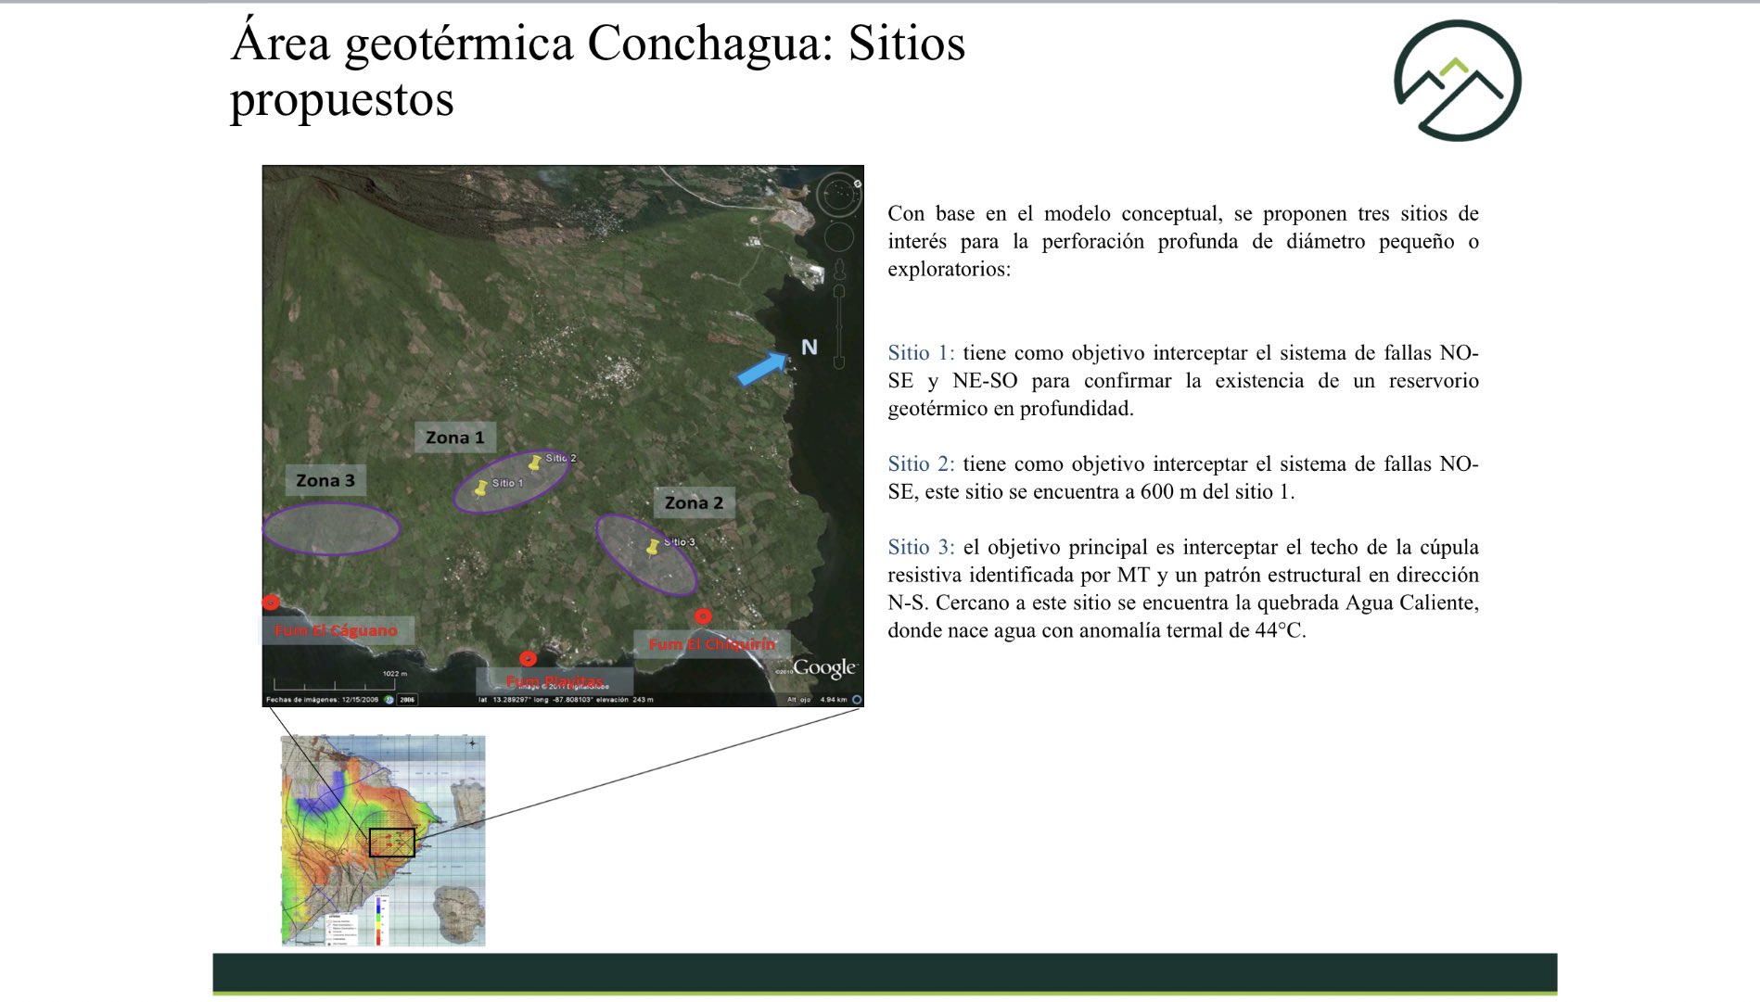The height and width of the screenshot is (1002, 1760).
Task: Click the slide title 'Área geotérmica Conchagua'
Action: click(x=534, y=43)
